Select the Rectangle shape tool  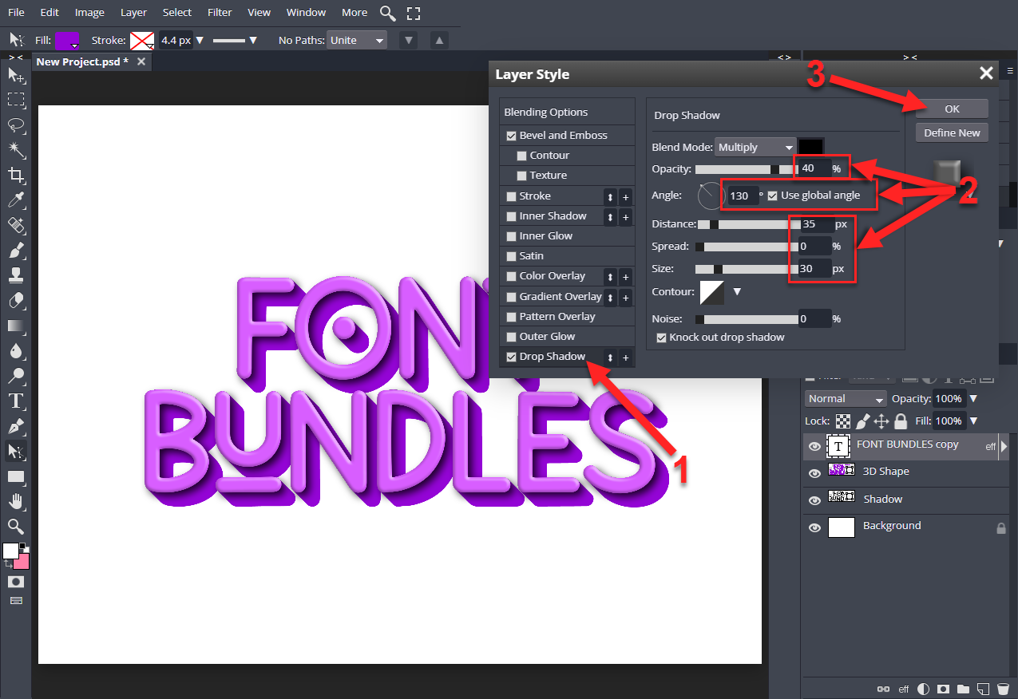tap(15, 476)
